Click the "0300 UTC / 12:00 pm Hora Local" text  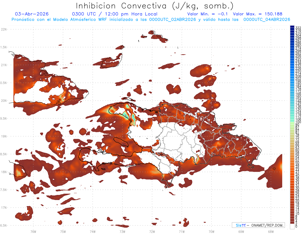click(115, 14)
